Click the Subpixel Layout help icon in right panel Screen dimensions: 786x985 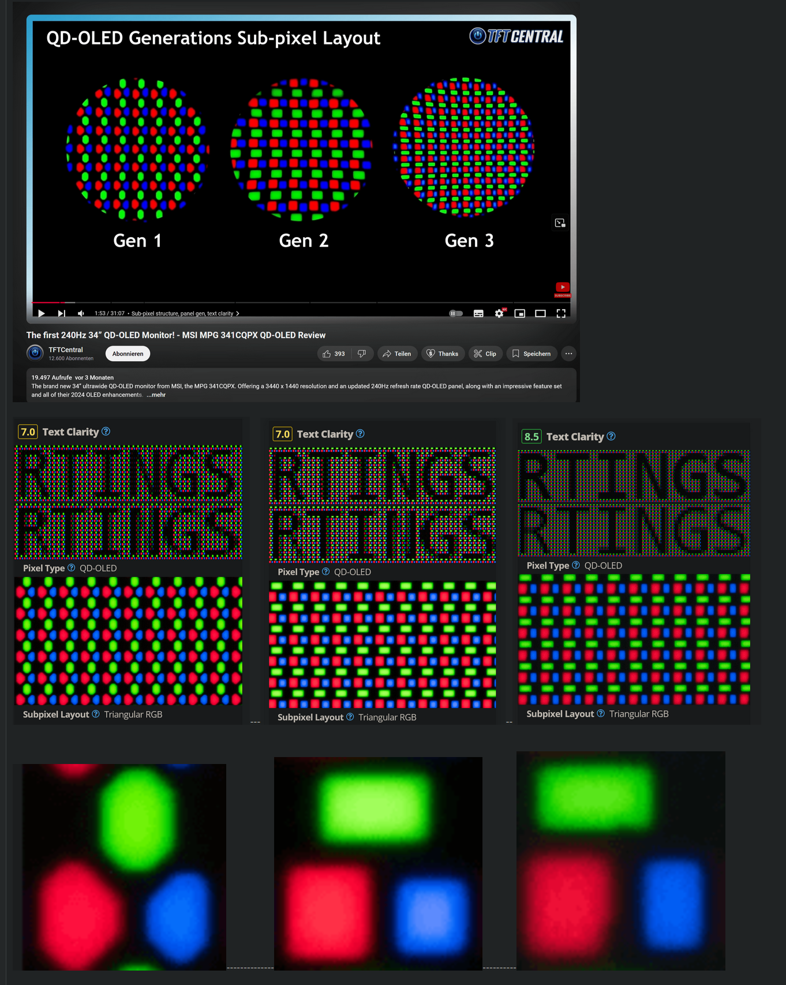click(601, 713)
